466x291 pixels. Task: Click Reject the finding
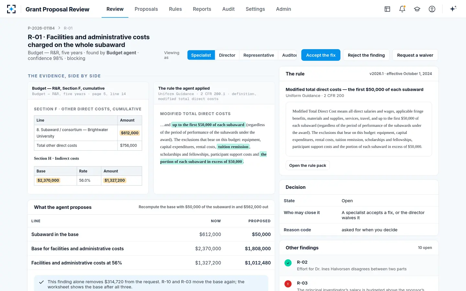tap(366, 55)
